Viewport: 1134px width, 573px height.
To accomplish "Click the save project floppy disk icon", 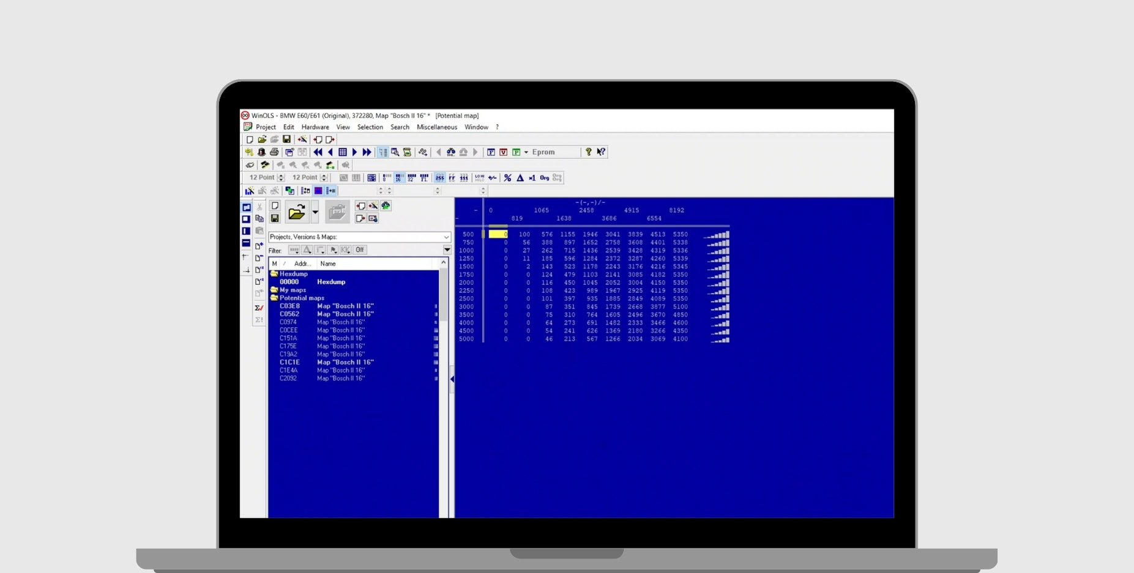I will click(286, 139).
